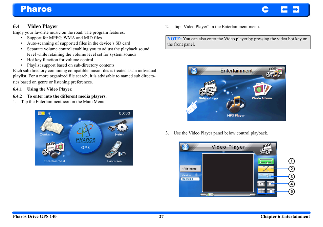Click 'Support for MPEG, WMA and MID files'
Viewport: 323px width, 227px height.
(64, 38)
